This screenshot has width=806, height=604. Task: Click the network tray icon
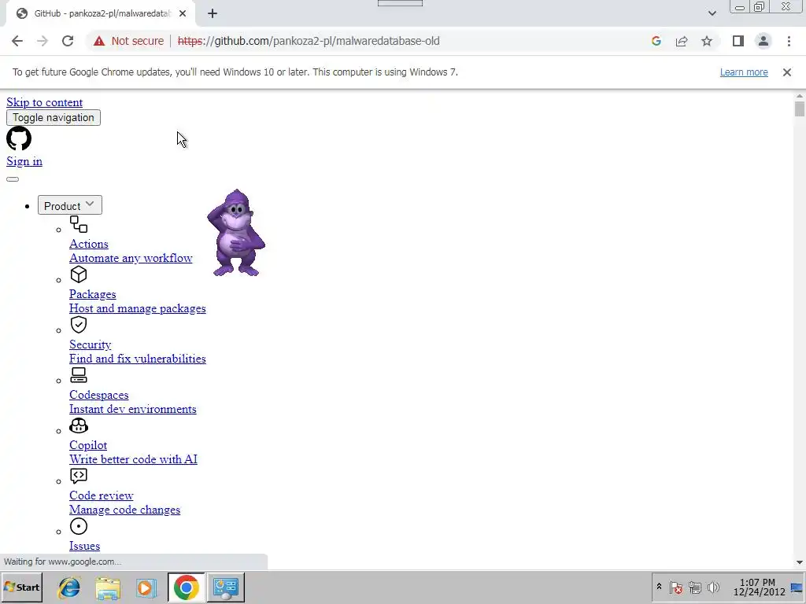695,587
